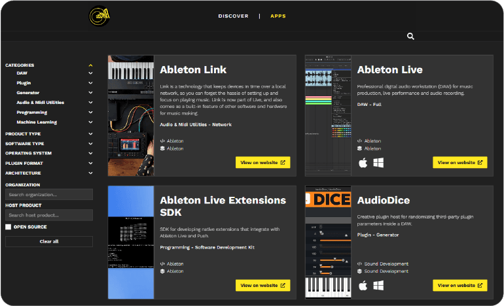Image resolution: width=504 pixels, height=306 pixels.
Task: Expand the Product Type filter
Action: pos(90,134)
